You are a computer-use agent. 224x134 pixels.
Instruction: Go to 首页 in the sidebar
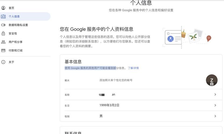[11, 8]
